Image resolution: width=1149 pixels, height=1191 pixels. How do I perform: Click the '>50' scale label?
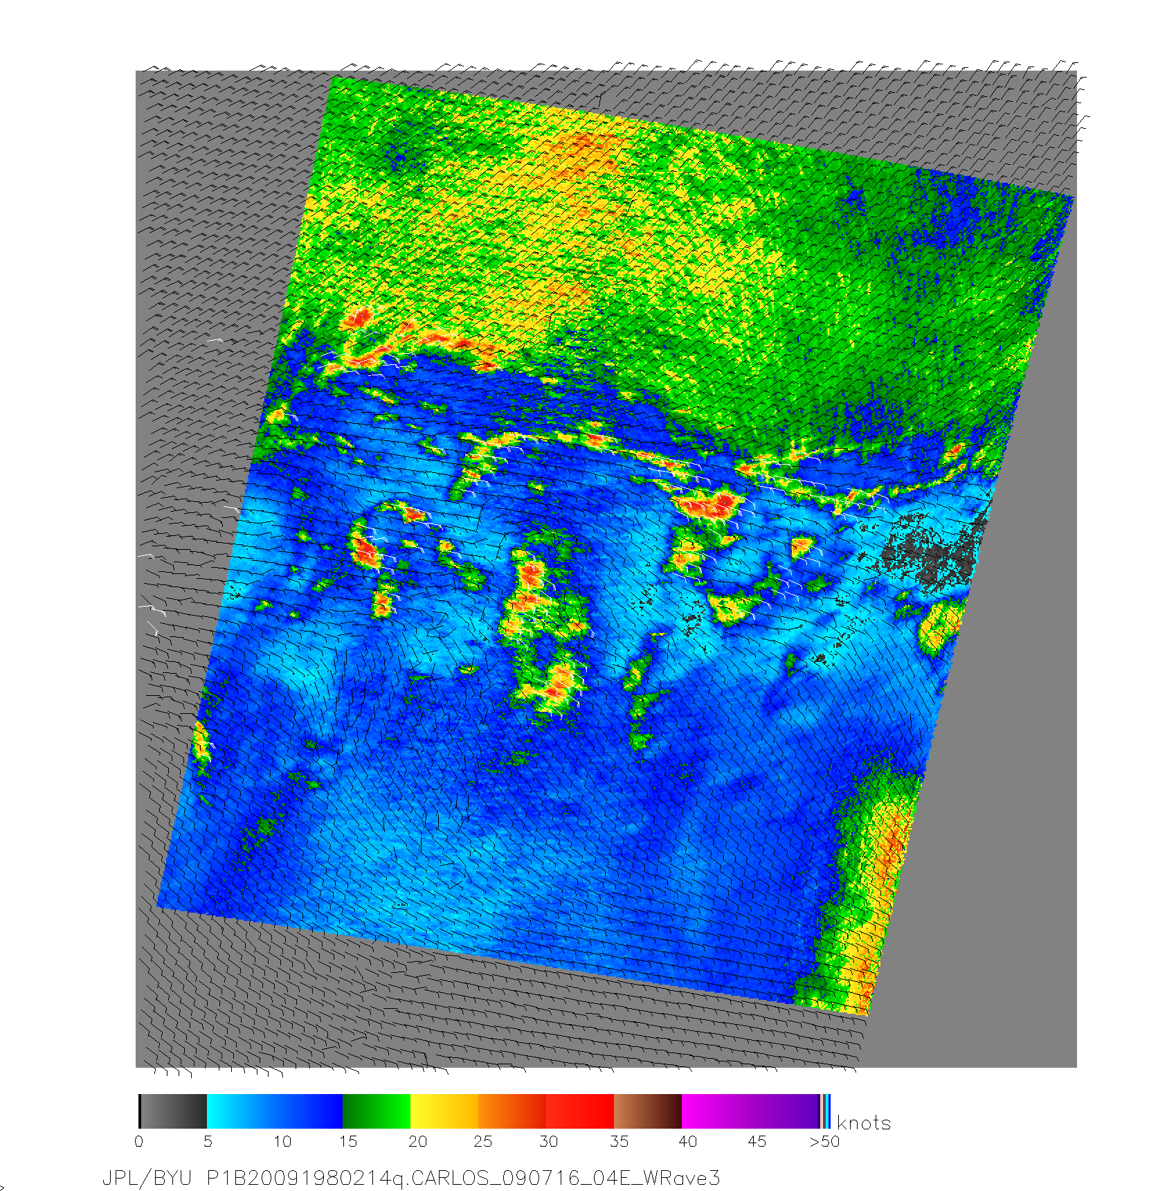[x=824, y=1142]
